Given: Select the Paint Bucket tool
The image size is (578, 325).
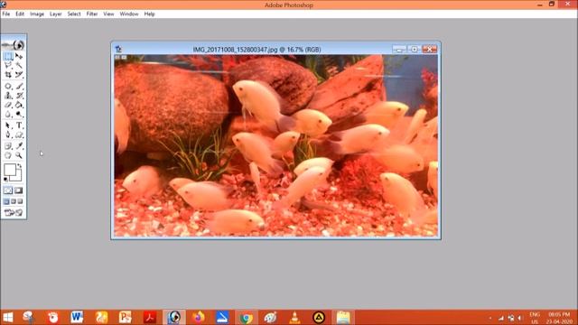Looking at the screenshot, I should [x=19, y=105].
